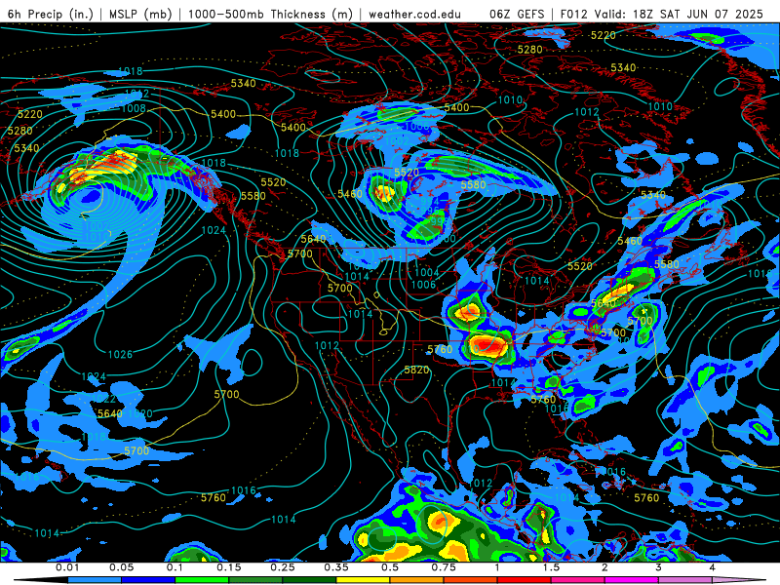Viewport: 780px width, 585px height.
Task: Click the dark blue 0.05 legend swatch
Action: point(148,580)
